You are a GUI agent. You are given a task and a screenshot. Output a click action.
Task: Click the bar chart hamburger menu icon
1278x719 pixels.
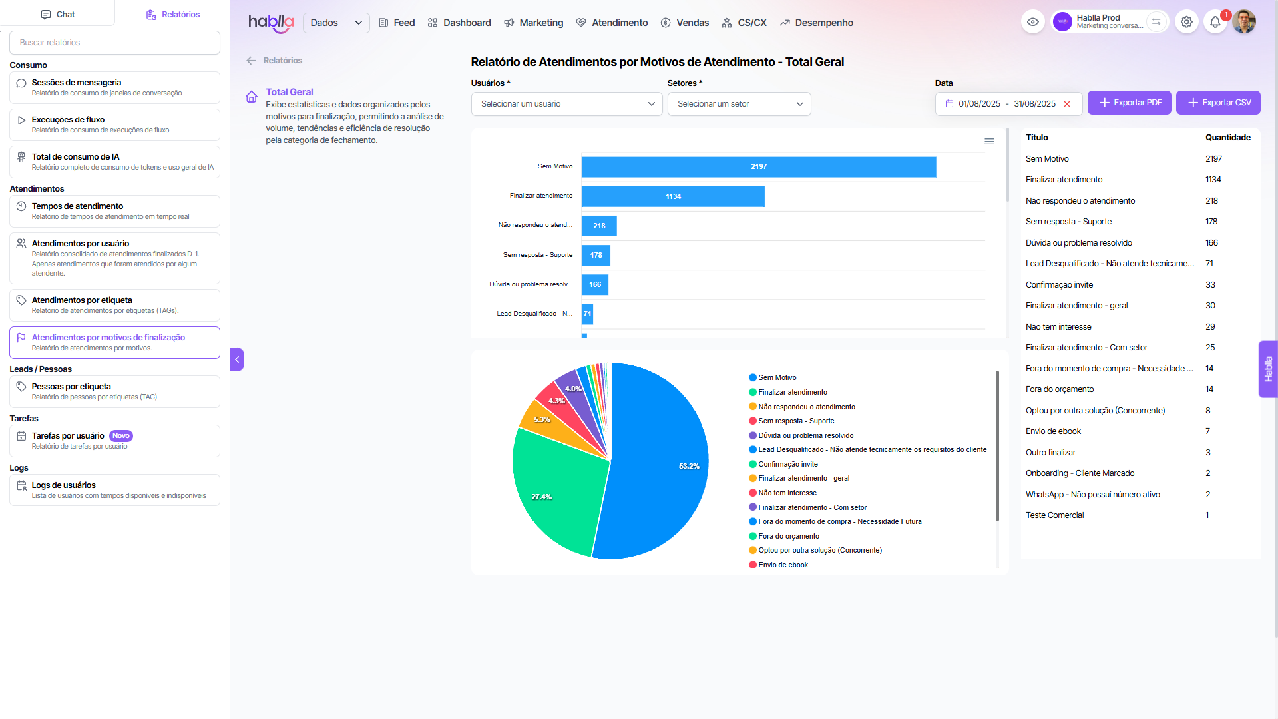989,141
